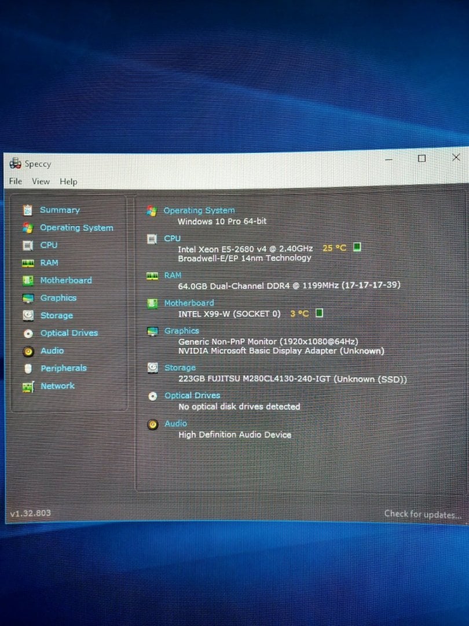Image resolution: width=469 pixels, height=626 pixels.
Task: Select Optical Drives in the sidebar
Action: [69, 333]
